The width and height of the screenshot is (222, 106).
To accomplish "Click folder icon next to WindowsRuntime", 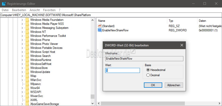I will click(27, 60).
